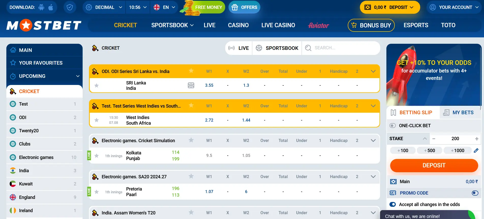Click the Offers button
This screenshot has height=219, width=484.
[244, 7]
